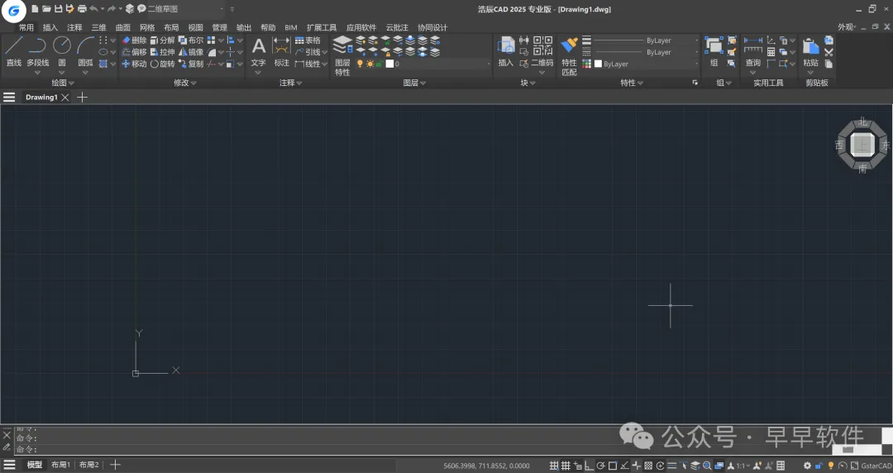Screen dimensions: 893x473
Task: Click the 镜像 mirror tool
Action: pyautogui.click(x=191, y=52)
